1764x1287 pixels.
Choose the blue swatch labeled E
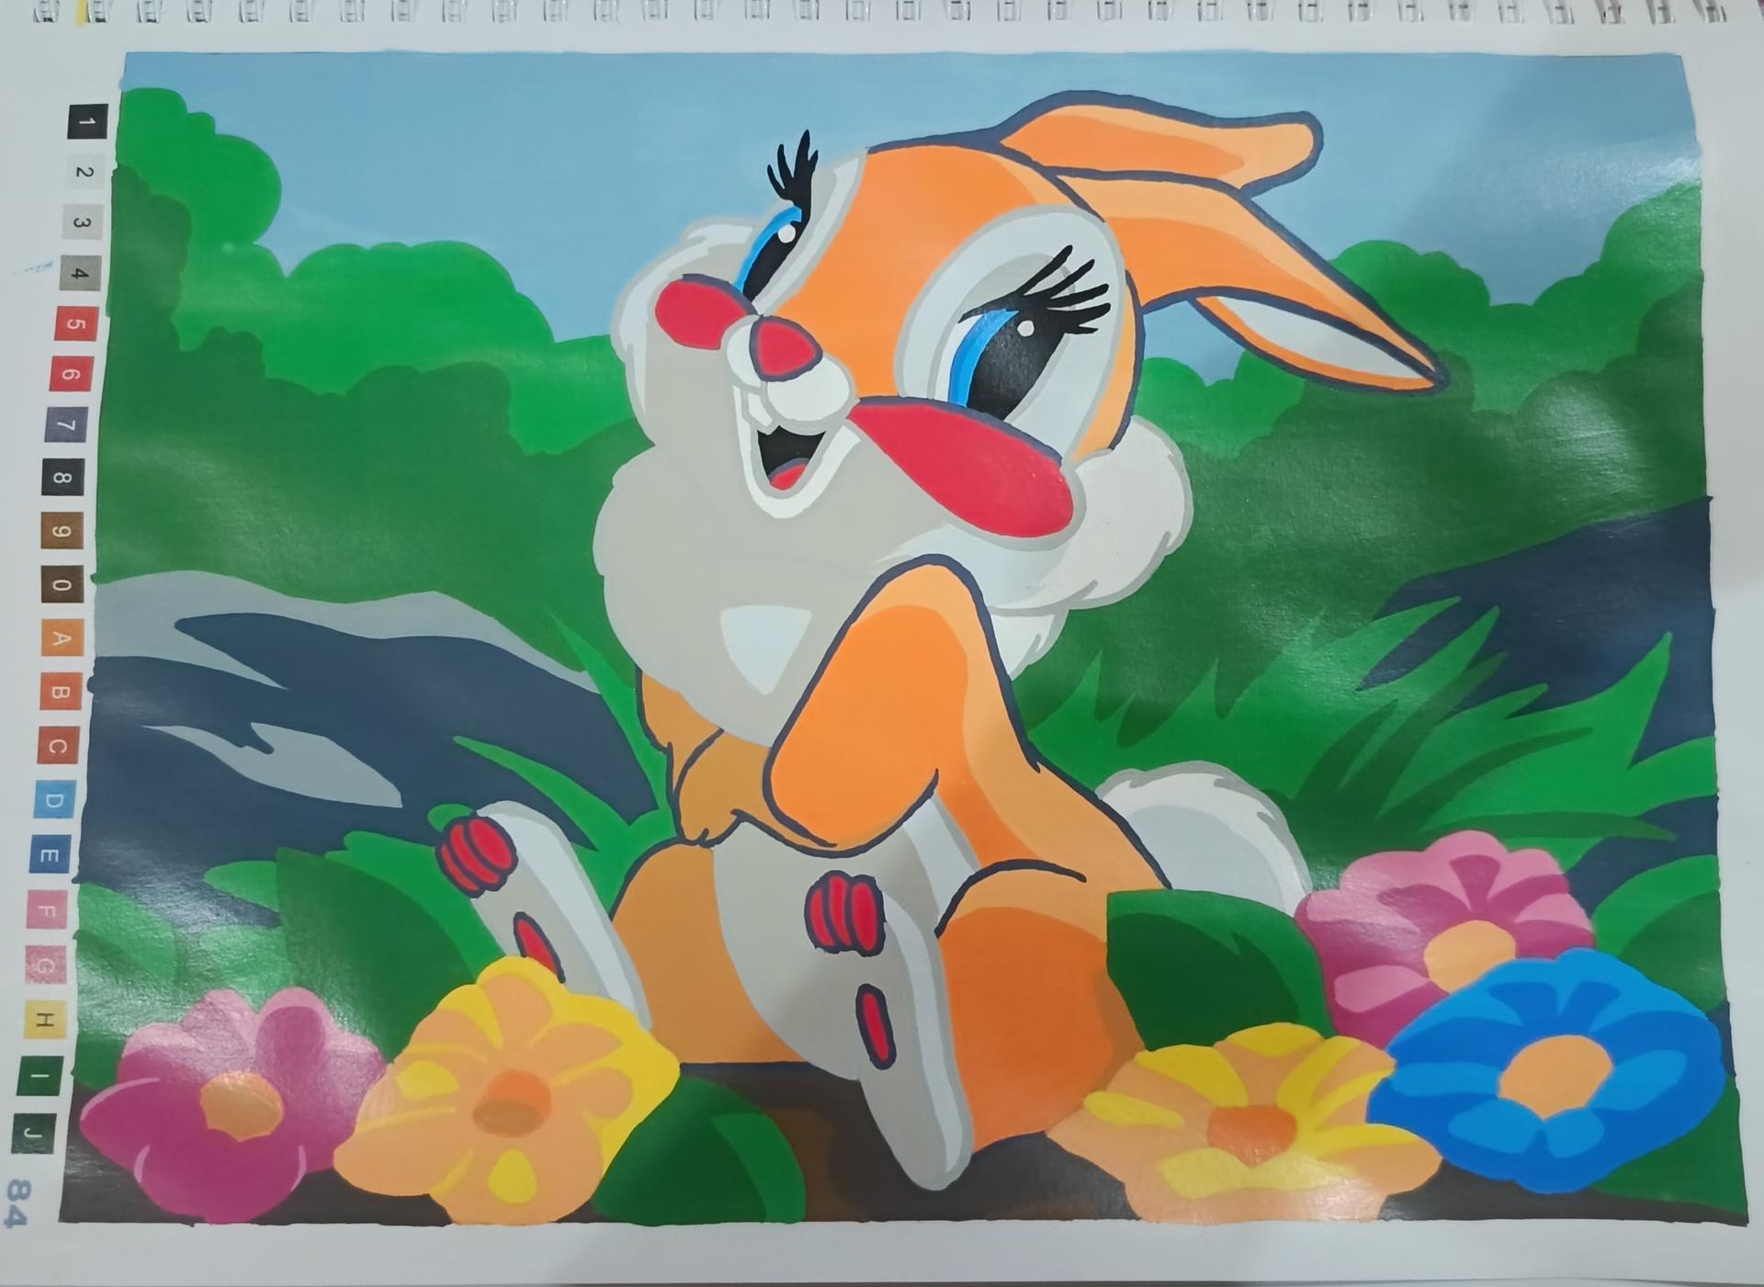[x=51, y=856]
